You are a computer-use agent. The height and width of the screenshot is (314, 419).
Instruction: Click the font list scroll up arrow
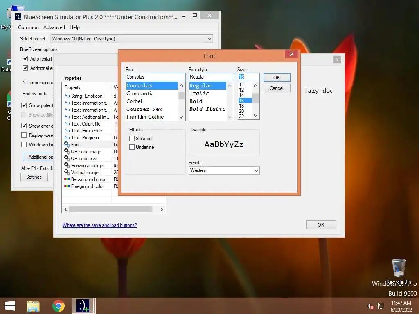click(181, 85)
